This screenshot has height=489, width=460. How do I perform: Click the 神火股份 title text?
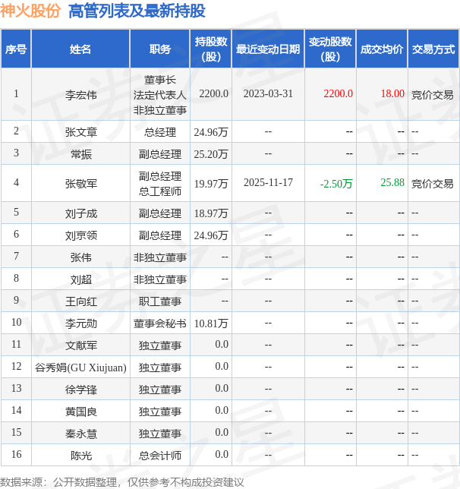point(30,11)
